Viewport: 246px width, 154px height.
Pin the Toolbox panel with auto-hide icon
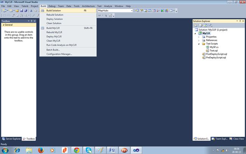(x=31, y=21)
